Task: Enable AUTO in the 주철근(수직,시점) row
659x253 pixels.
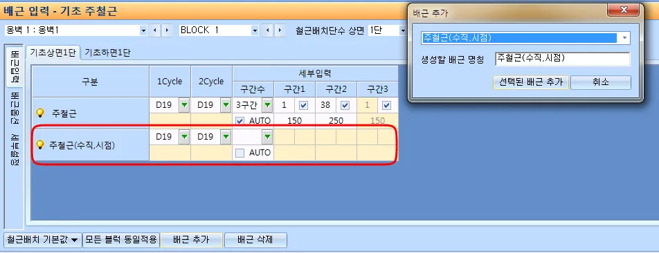Action: (240, 153)
